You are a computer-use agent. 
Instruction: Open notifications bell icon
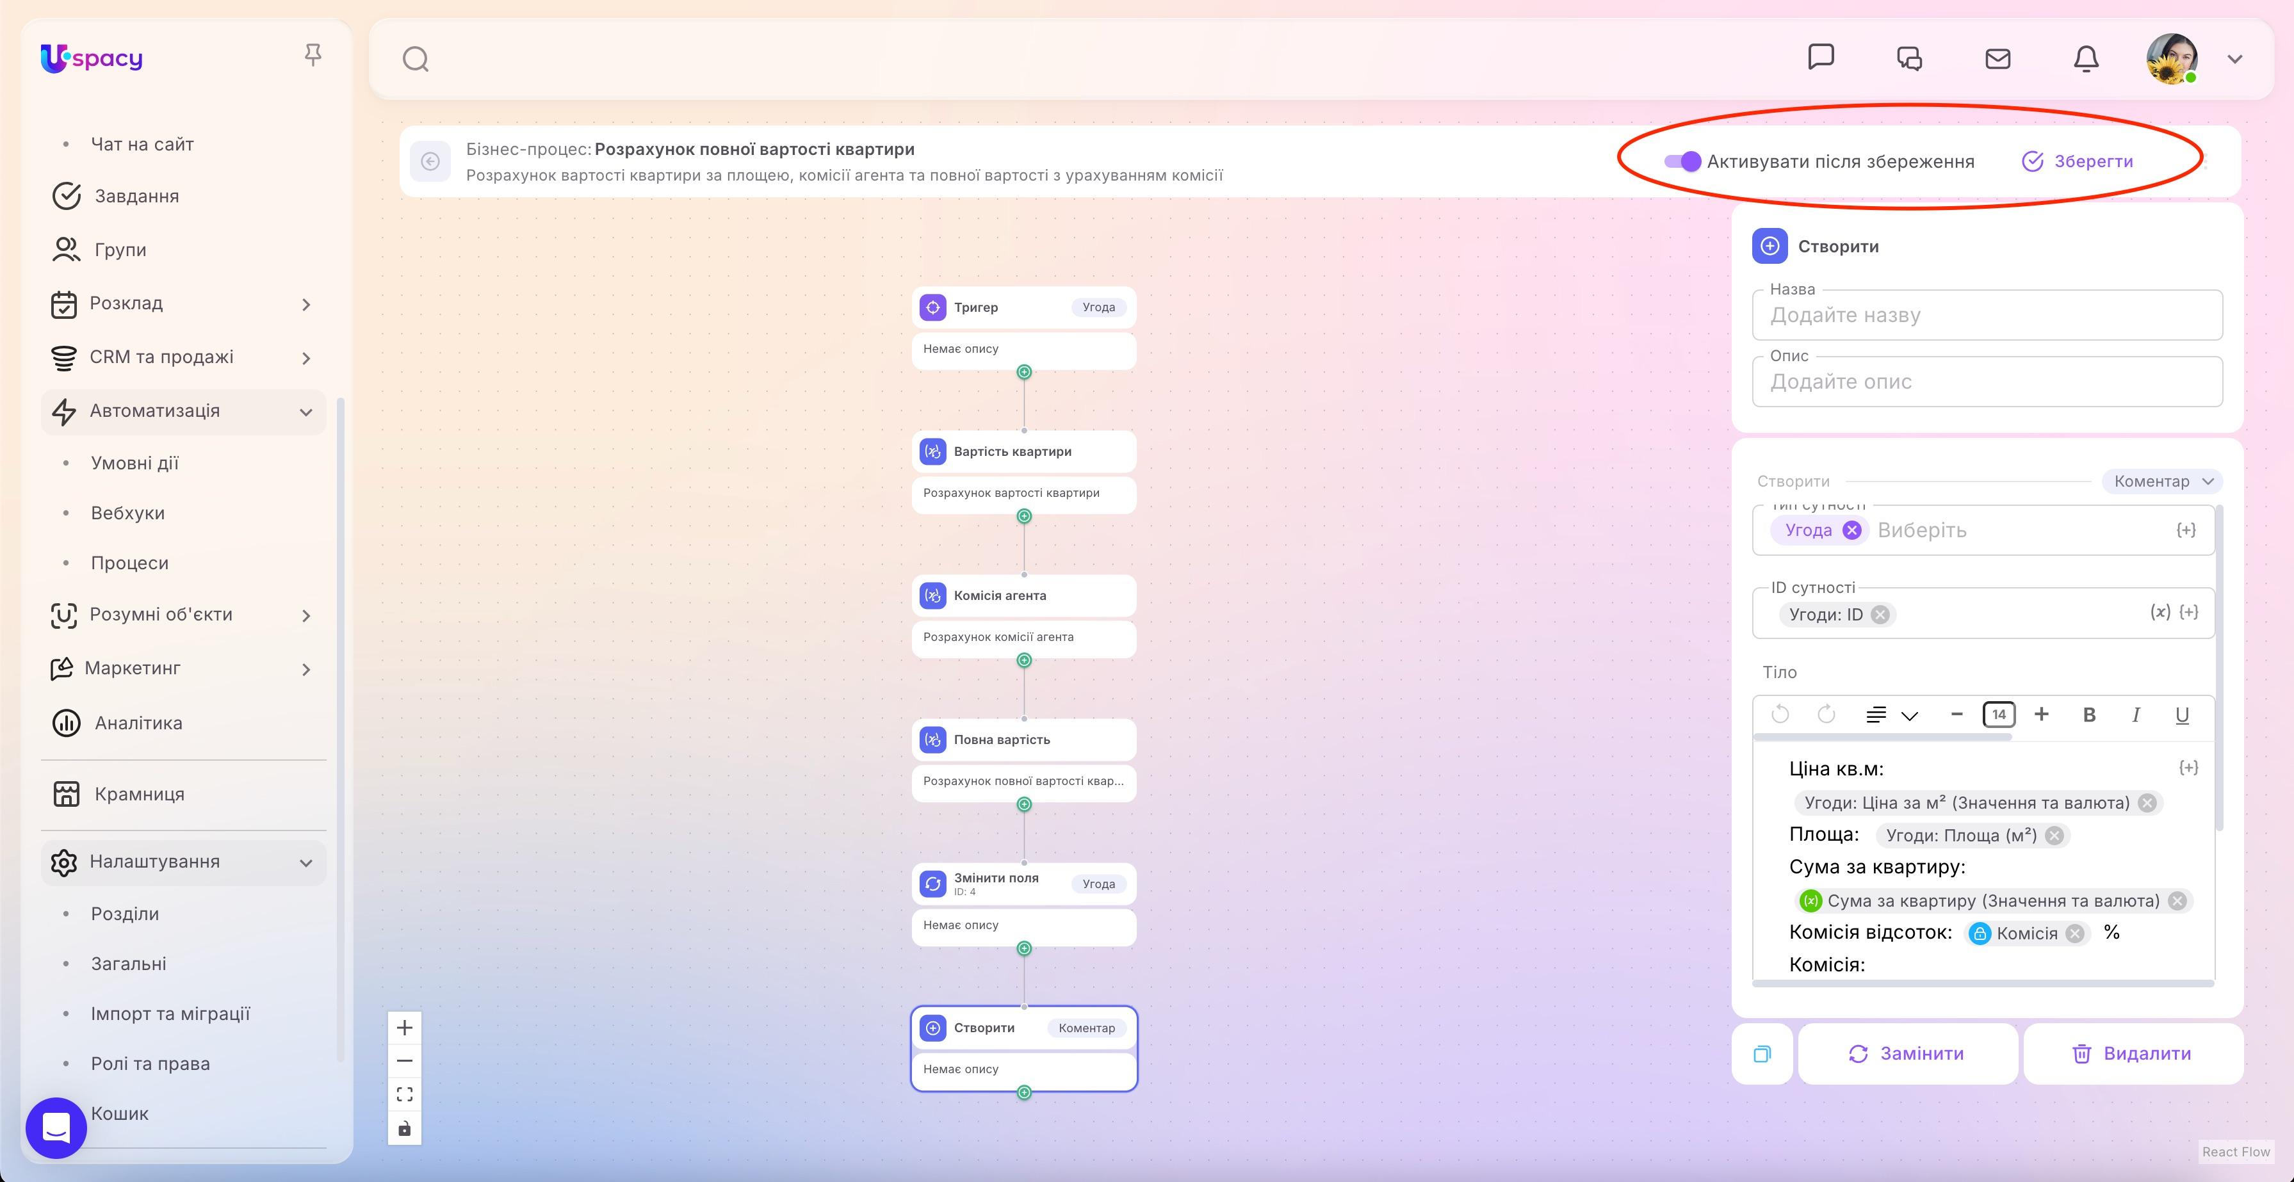(2087, 59)
